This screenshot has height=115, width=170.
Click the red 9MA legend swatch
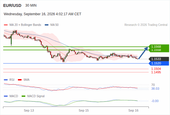click(x=20, y=80)
